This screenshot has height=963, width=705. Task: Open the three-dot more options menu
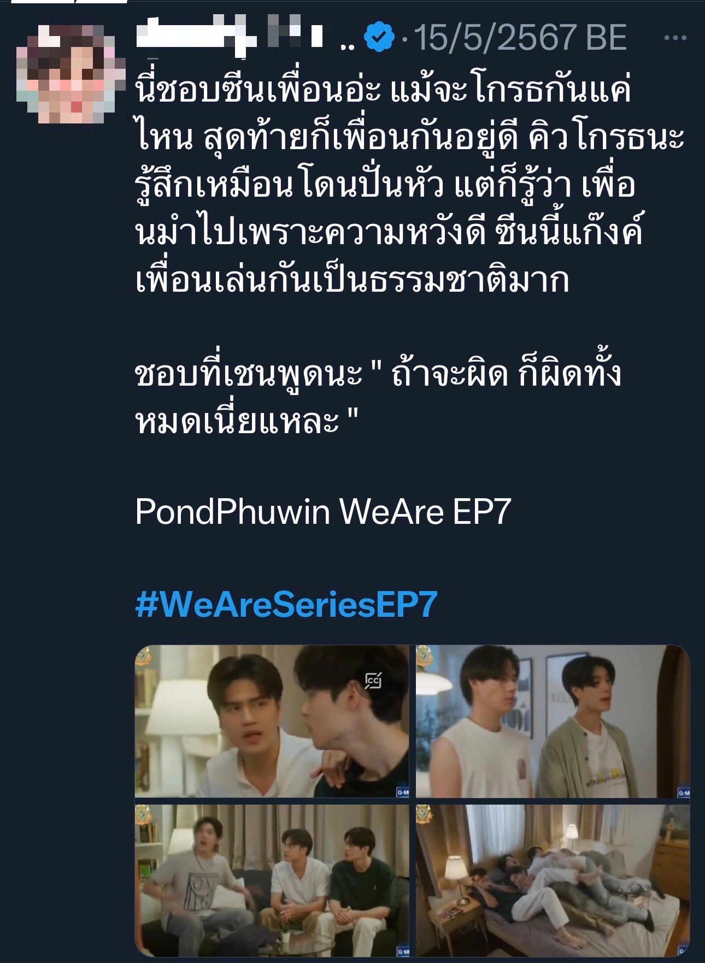pos(675,38)
